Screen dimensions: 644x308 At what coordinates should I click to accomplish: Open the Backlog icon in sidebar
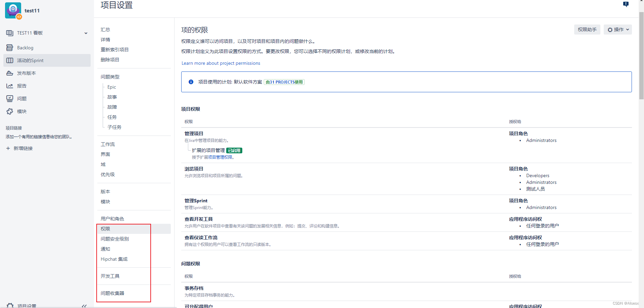(10, 48)
